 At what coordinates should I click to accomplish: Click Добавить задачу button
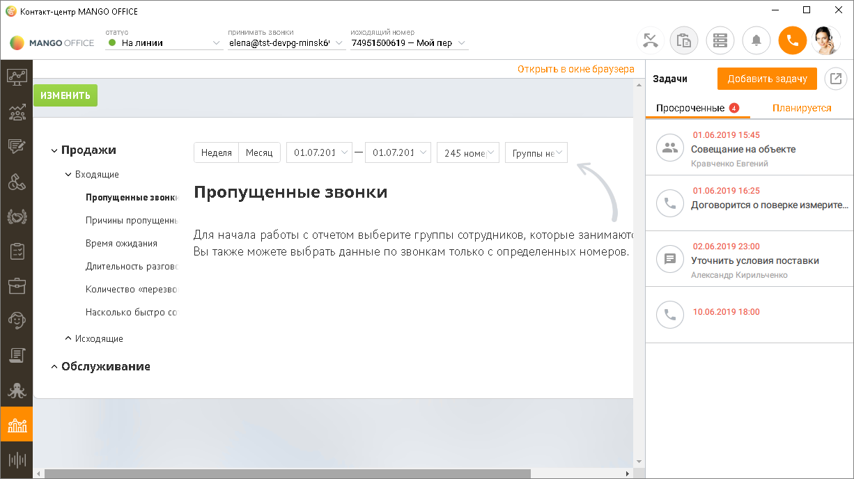[767, 79]
